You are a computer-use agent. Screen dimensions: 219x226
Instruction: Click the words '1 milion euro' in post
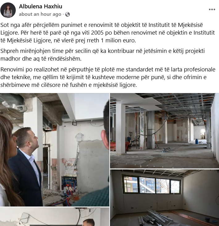[118, 41]
